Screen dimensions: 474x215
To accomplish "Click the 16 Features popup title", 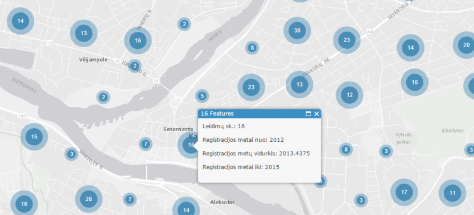I will 217,113.
